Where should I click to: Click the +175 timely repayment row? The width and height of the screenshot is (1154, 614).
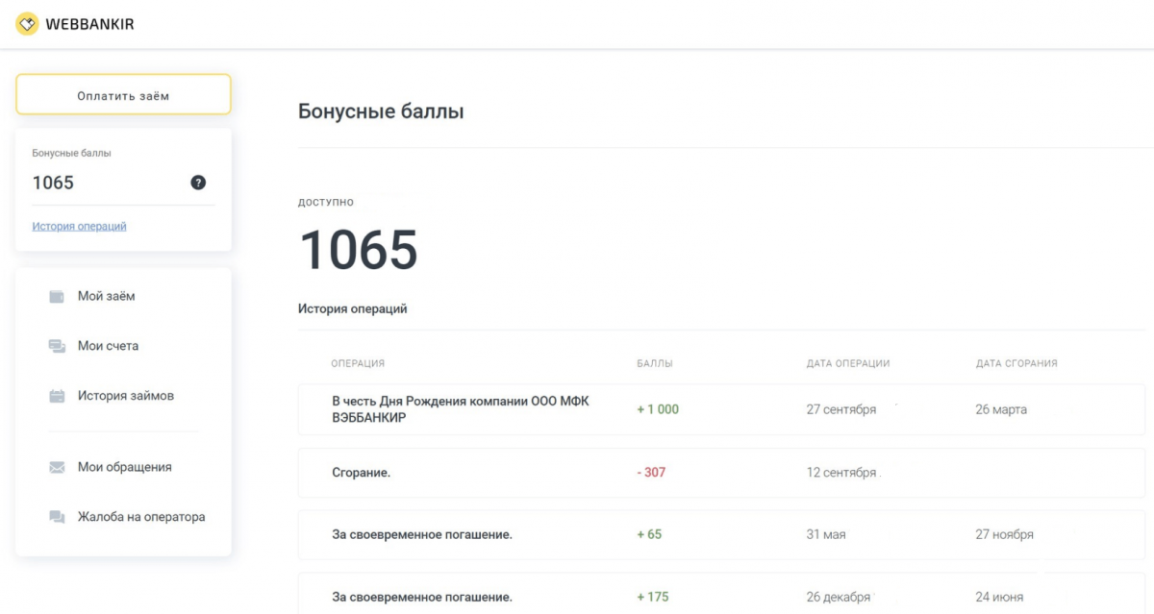pyautogui.click(x=721, y=597)
